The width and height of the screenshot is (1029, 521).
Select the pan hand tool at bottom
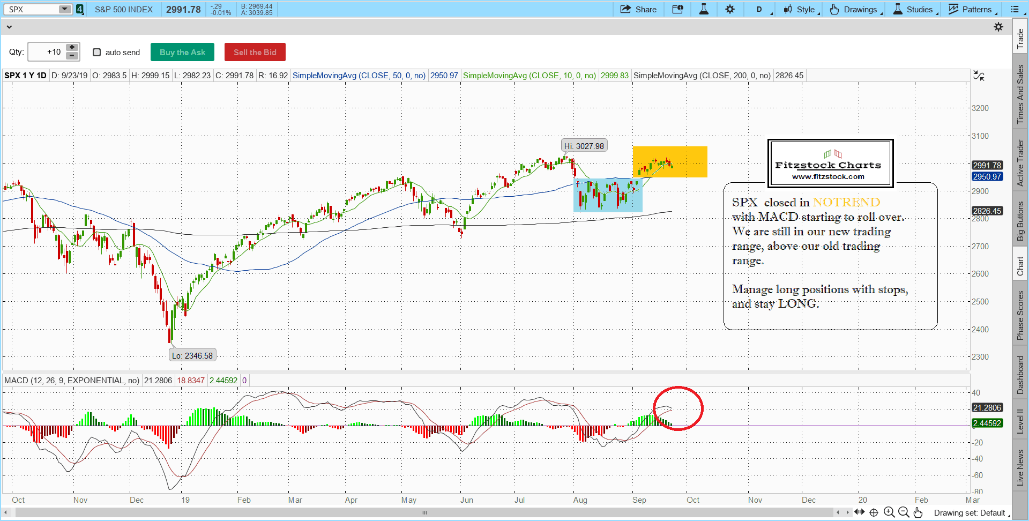click(918, 512)
